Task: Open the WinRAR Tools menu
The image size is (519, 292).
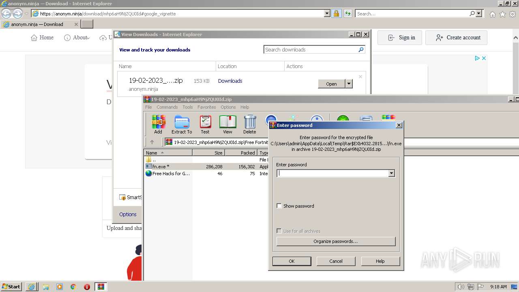Action: 188,107
